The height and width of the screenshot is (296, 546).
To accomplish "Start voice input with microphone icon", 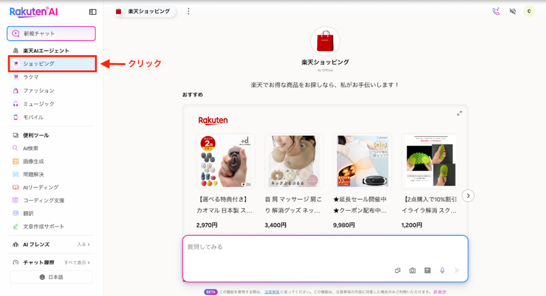I will tap(442, 270).
